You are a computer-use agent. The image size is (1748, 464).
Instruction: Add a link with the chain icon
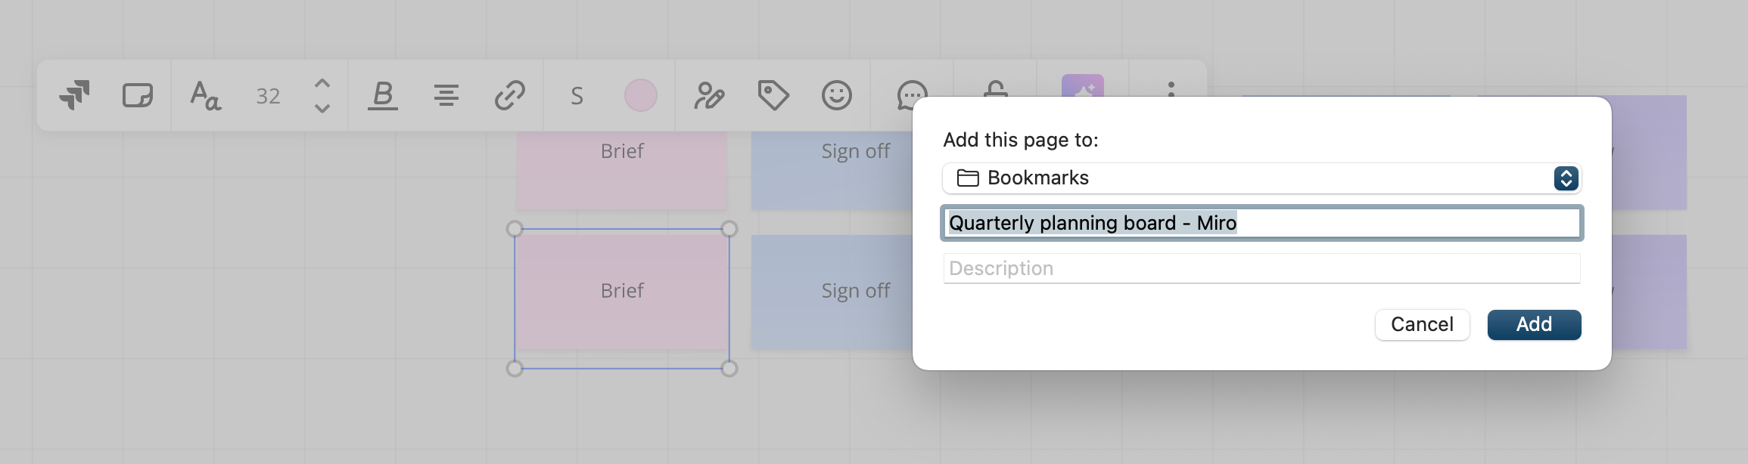[510, 95]
